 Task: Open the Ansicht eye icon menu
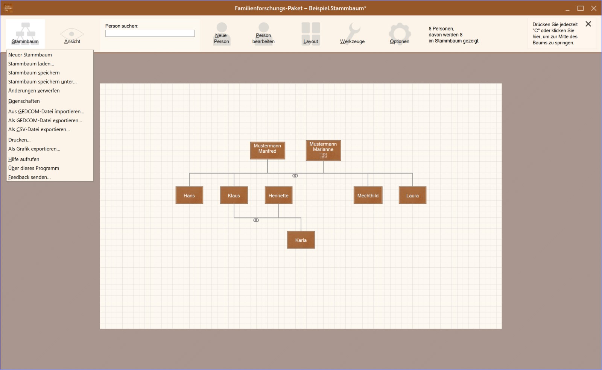(x=72, y=33)
